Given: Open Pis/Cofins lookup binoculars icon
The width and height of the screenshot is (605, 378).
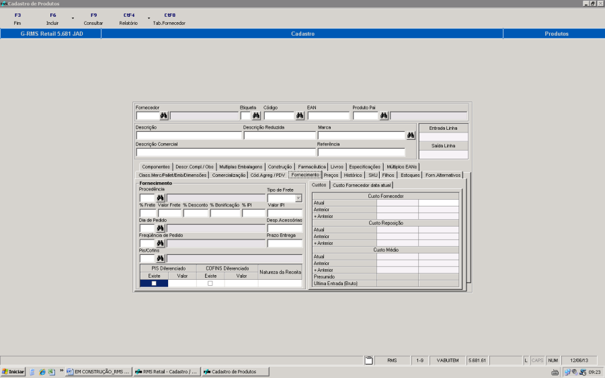Looking at the screenshot, I should [x=160, y=258].
